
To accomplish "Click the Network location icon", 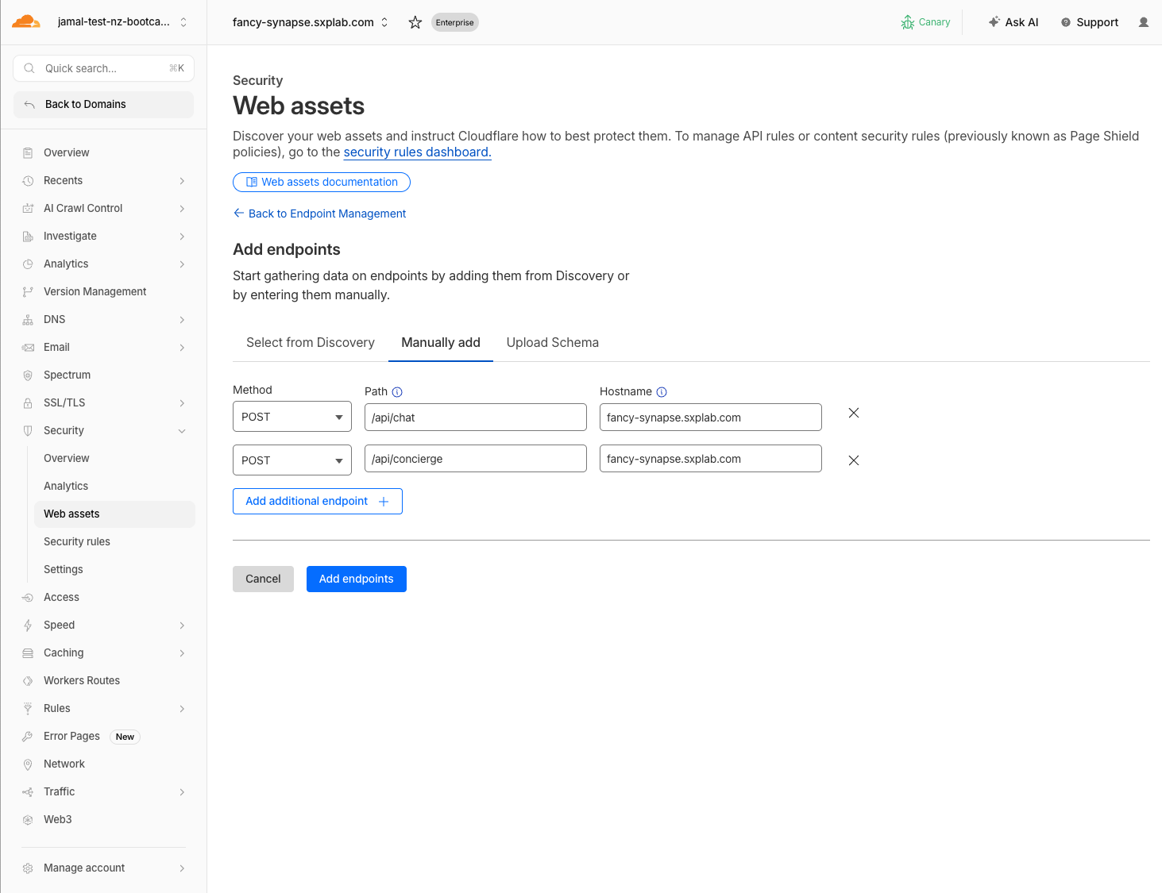I will tap(28, 764).
